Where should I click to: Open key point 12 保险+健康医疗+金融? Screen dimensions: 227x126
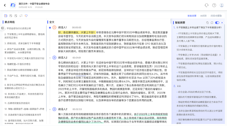tap(24, 109)
